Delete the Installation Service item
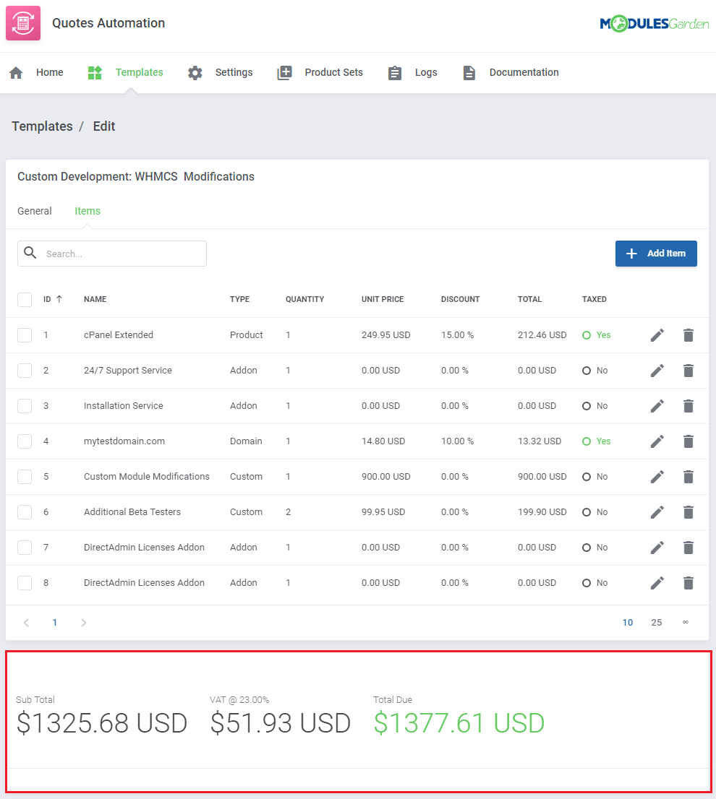 tap(689, 406)
